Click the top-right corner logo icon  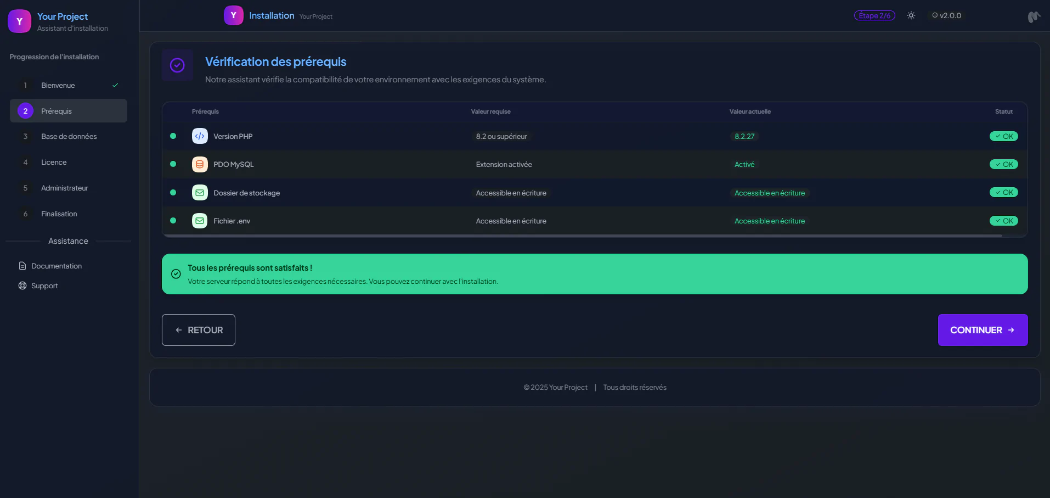1034,17
